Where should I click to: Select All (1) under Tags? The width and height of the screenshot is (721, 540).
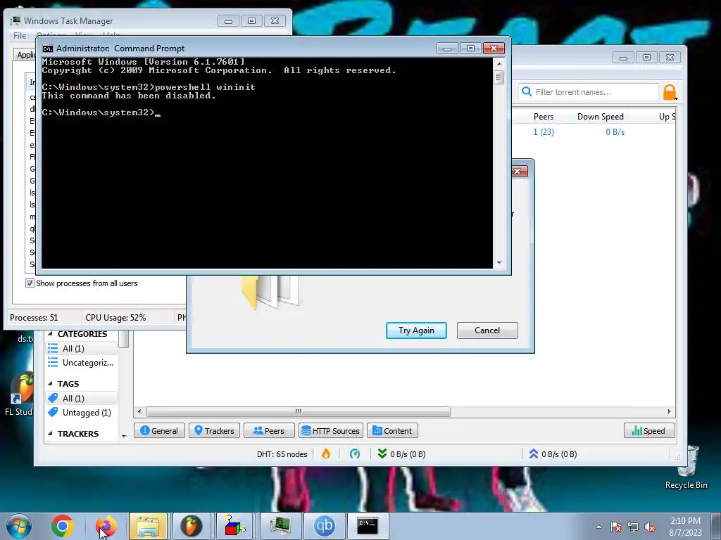(x=82, y=398)
